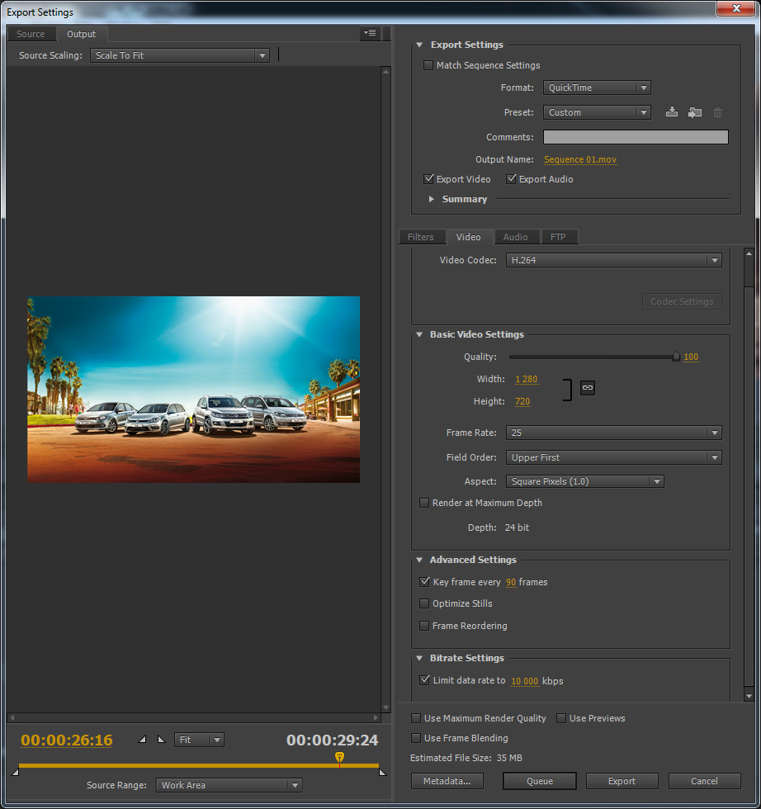This screenshot has height=809, width=761.
Task: Switch to the Source tab
Action: click(31, 34)
